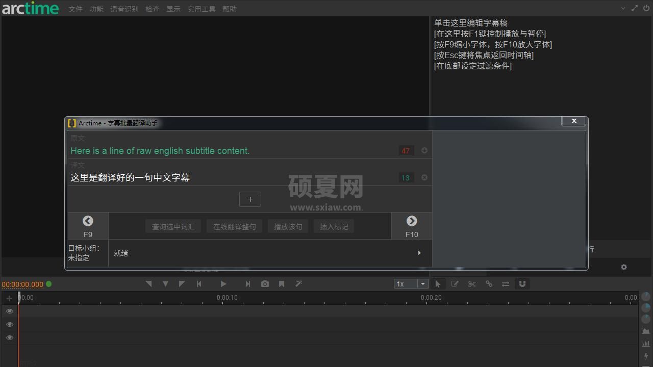653x367 pixels.
Task: Click the 插入标记 button
Action: tap(334, 226)
